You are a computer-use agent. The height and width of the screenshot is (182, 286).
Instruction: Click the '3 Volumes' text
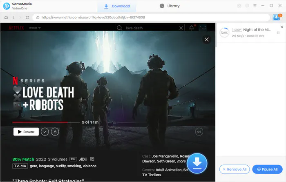tap(58, 160)
